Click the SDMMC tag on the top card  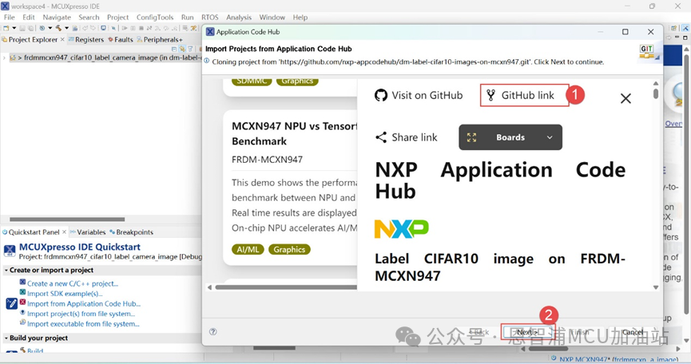click(252, 81)
